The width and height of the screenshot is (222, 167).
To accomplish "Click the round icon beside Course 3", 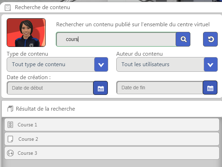I will [10, 153].
